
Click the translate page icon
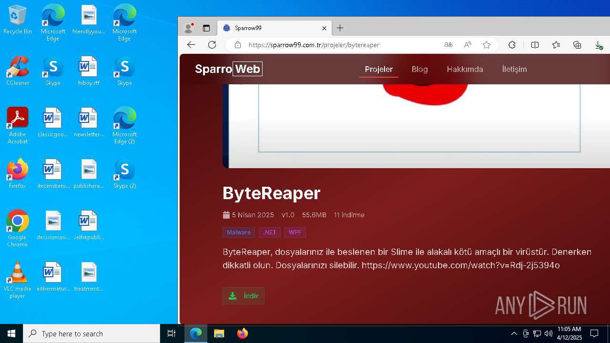[x=448, y=45]
